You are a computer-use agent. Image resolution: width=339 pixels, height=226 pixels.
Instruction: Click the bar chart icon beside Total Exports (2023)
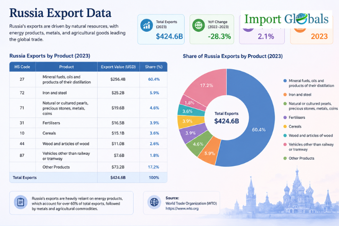click(146, 25)
